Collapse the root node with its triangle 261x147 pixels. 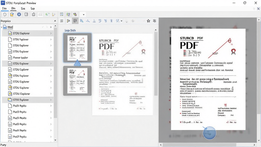[2, 27]
